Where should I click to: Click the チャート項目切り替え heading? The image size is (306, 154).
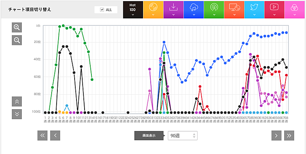[30, 10]
